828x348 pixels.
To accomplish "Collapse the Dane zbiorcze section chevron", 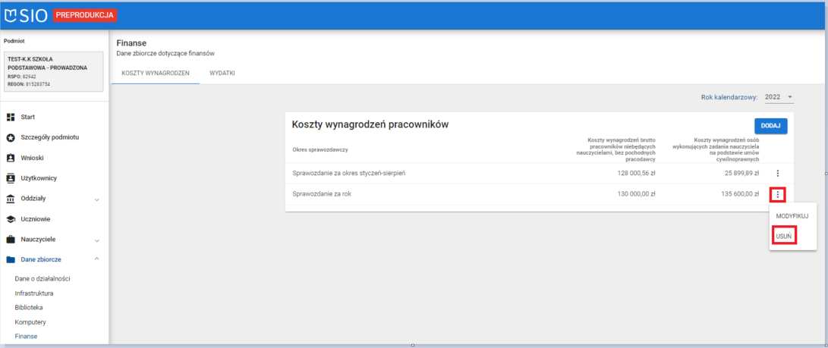I will 96,260.
